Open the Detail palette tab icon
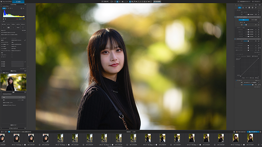Screen dimensions: 262x147 click(246, 8)
